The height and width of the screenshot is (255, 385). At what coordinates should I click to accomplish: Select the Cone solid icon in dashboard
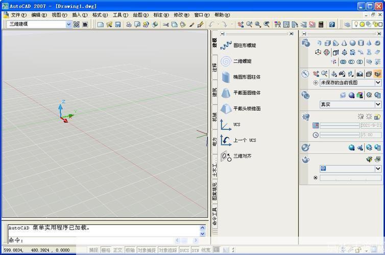click(344, 43)
